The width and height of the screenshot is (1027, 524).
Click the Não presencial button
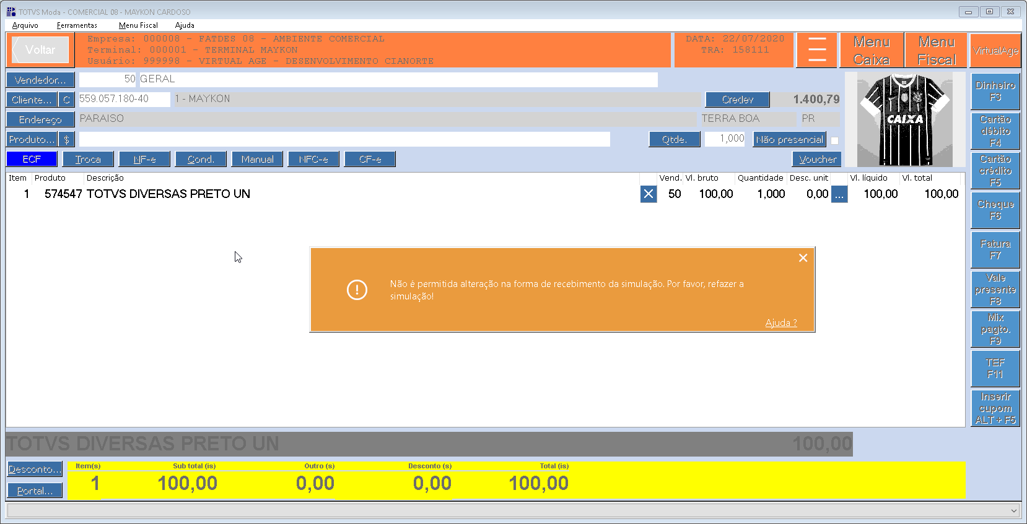point(790,139)
